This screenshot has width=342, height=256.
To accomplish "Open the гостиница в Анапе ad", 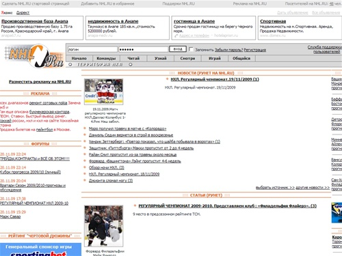I will [x=194, y=21].
